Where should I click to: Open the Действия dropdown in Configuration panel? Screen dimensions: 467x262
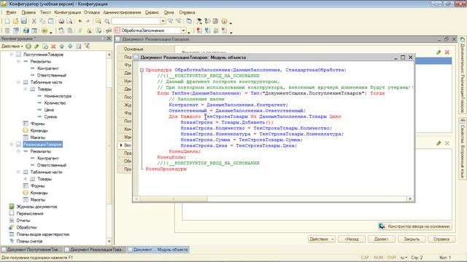coord(12,46)
